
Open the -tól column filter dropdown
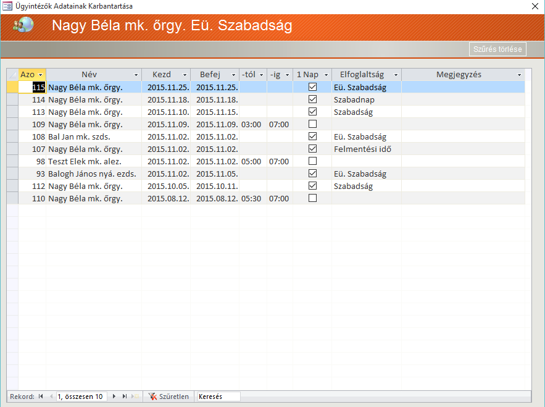click(x=261, y=75)
